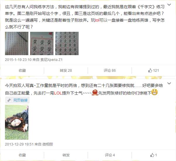
Task: Click the 索尼Xperia Z1 source link
Action: pos(51,60)
